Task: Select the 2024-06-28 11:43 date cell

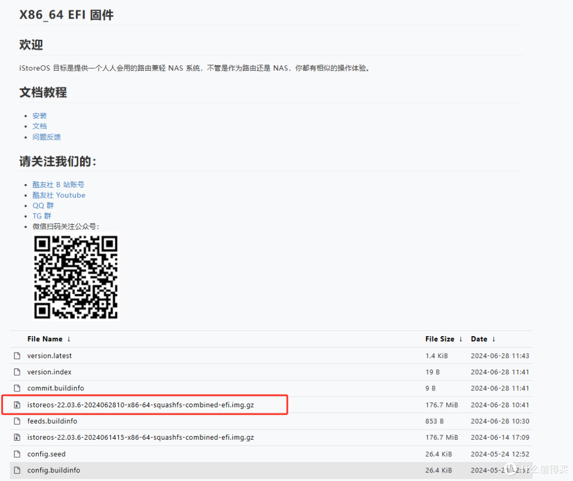Action: [500, 356]
